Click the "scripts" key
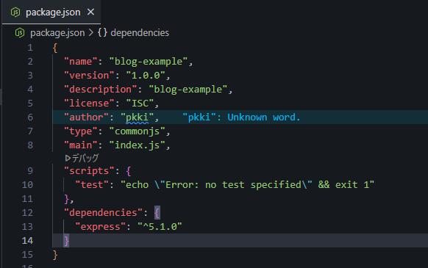The height and width of the screenshot is (268, 428). point(89,171)
